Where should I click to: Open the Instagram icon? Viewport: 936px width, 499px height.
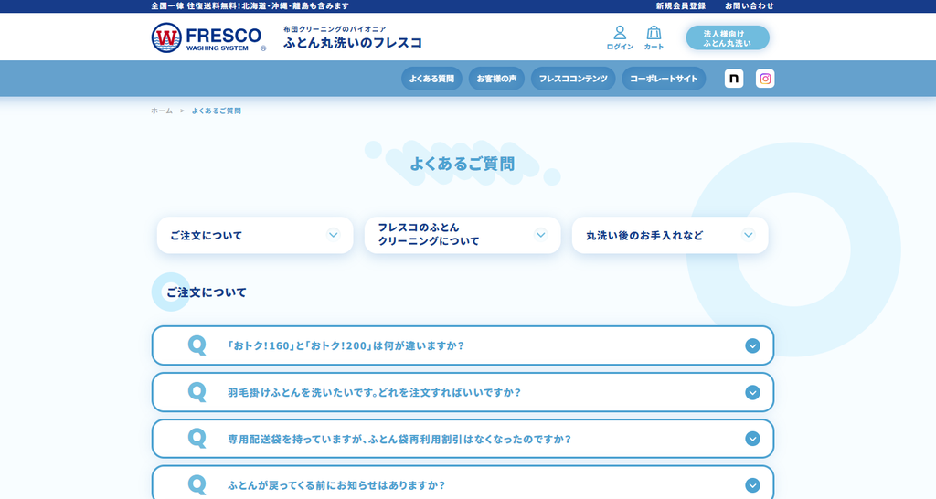point(765,79)
